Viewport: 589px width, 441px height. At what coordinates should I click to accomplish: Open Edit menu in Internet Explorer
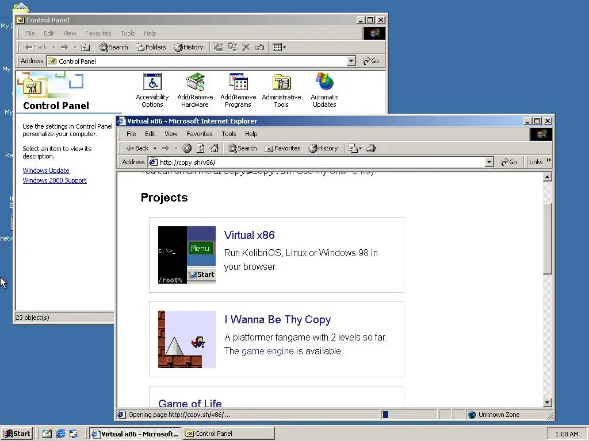tap(150, 134)
